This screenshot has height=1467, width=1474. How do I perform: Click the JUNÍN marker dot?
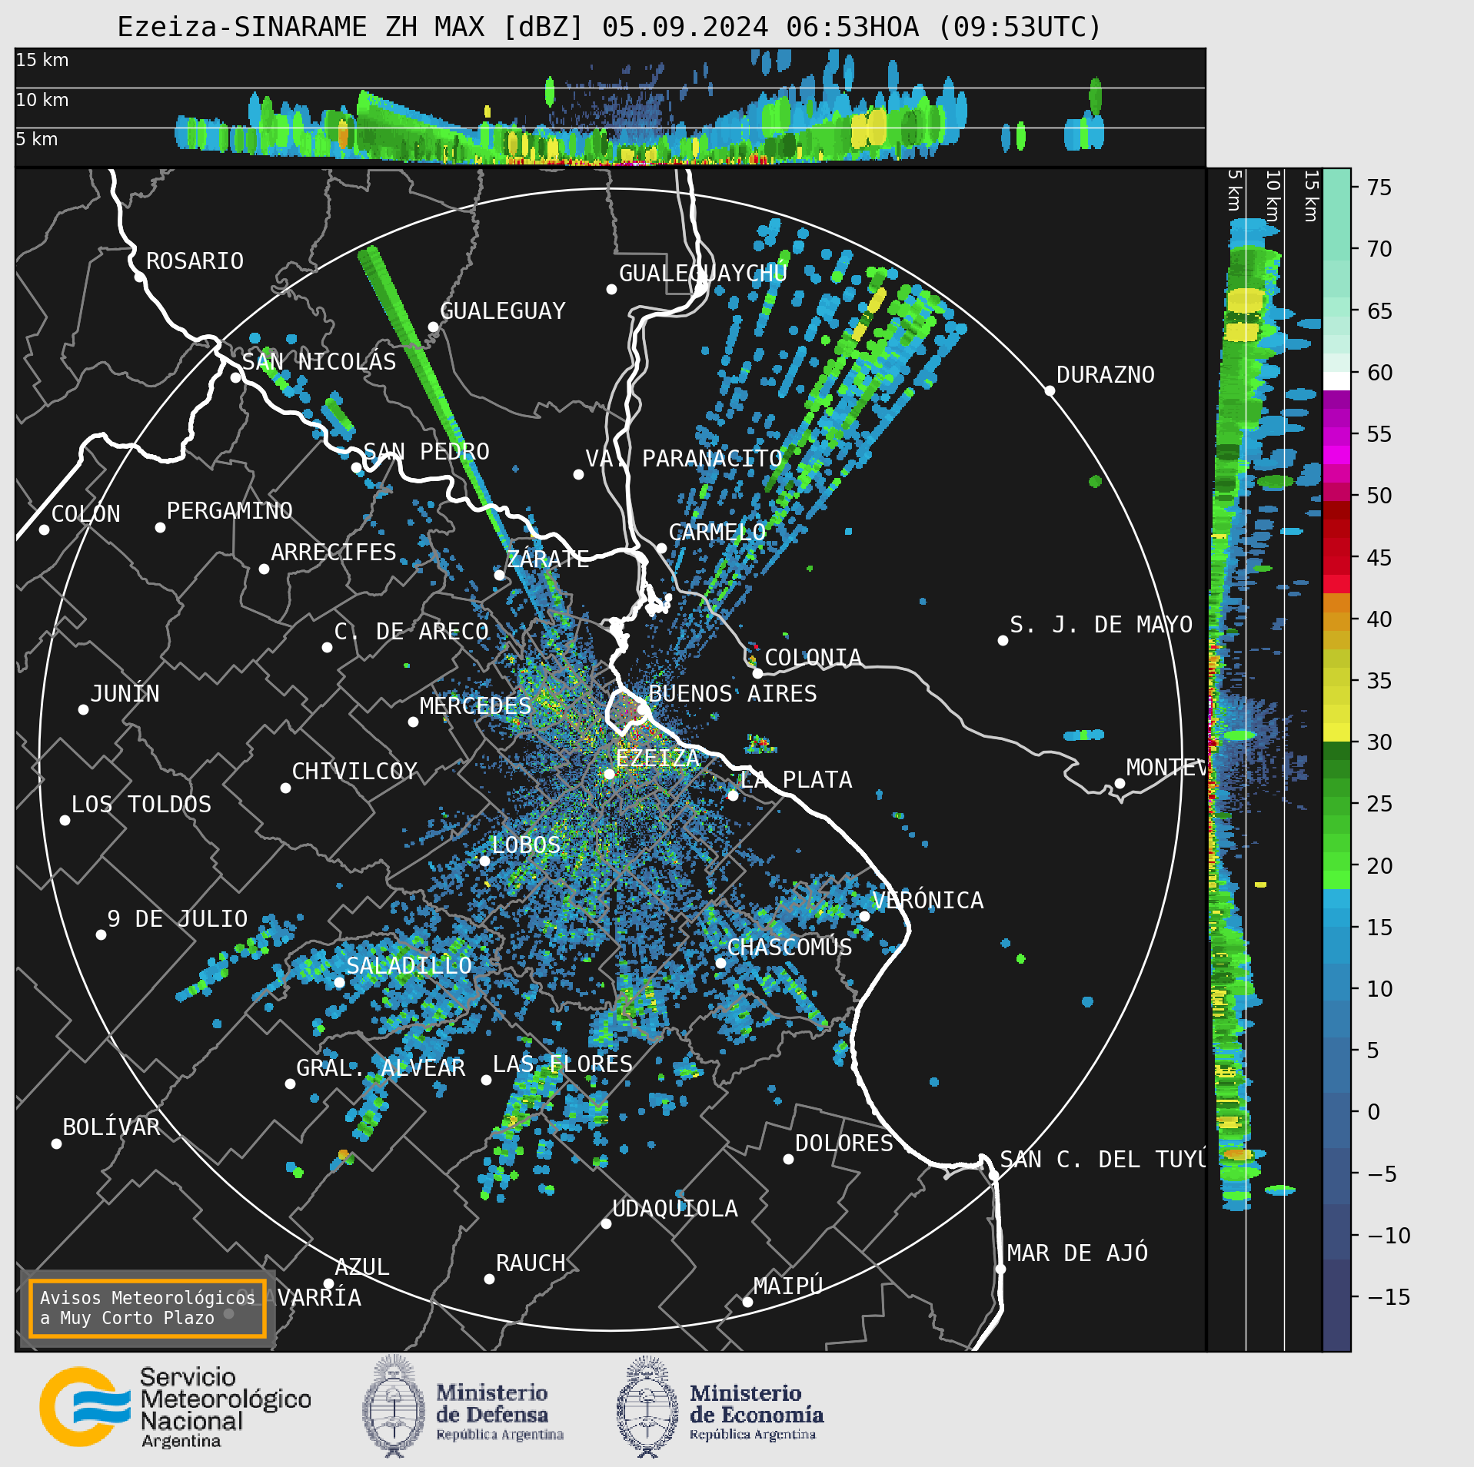pyautogui.click(x=83, y=709)
